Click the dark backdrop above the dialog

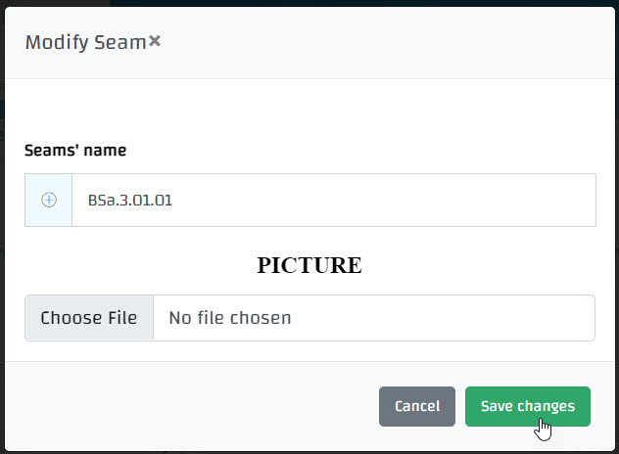[309, 3]
